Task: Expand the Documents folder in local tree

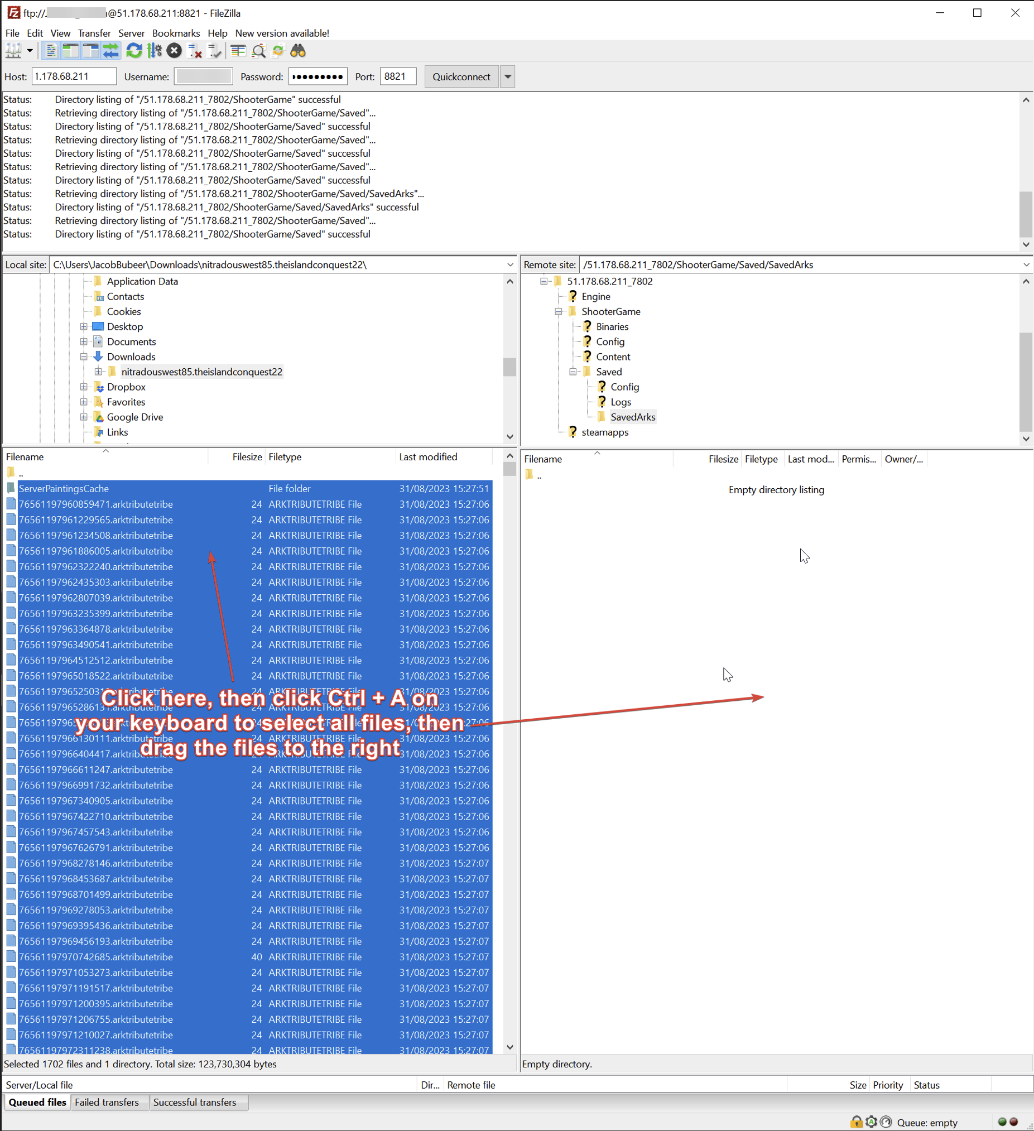Action: (x=84, y=341)
